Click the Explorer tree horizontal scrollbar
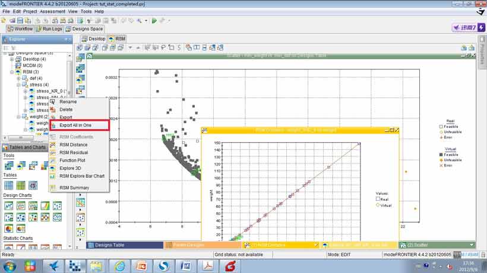The width and height of the screenshot is (487, 273). 21,137
